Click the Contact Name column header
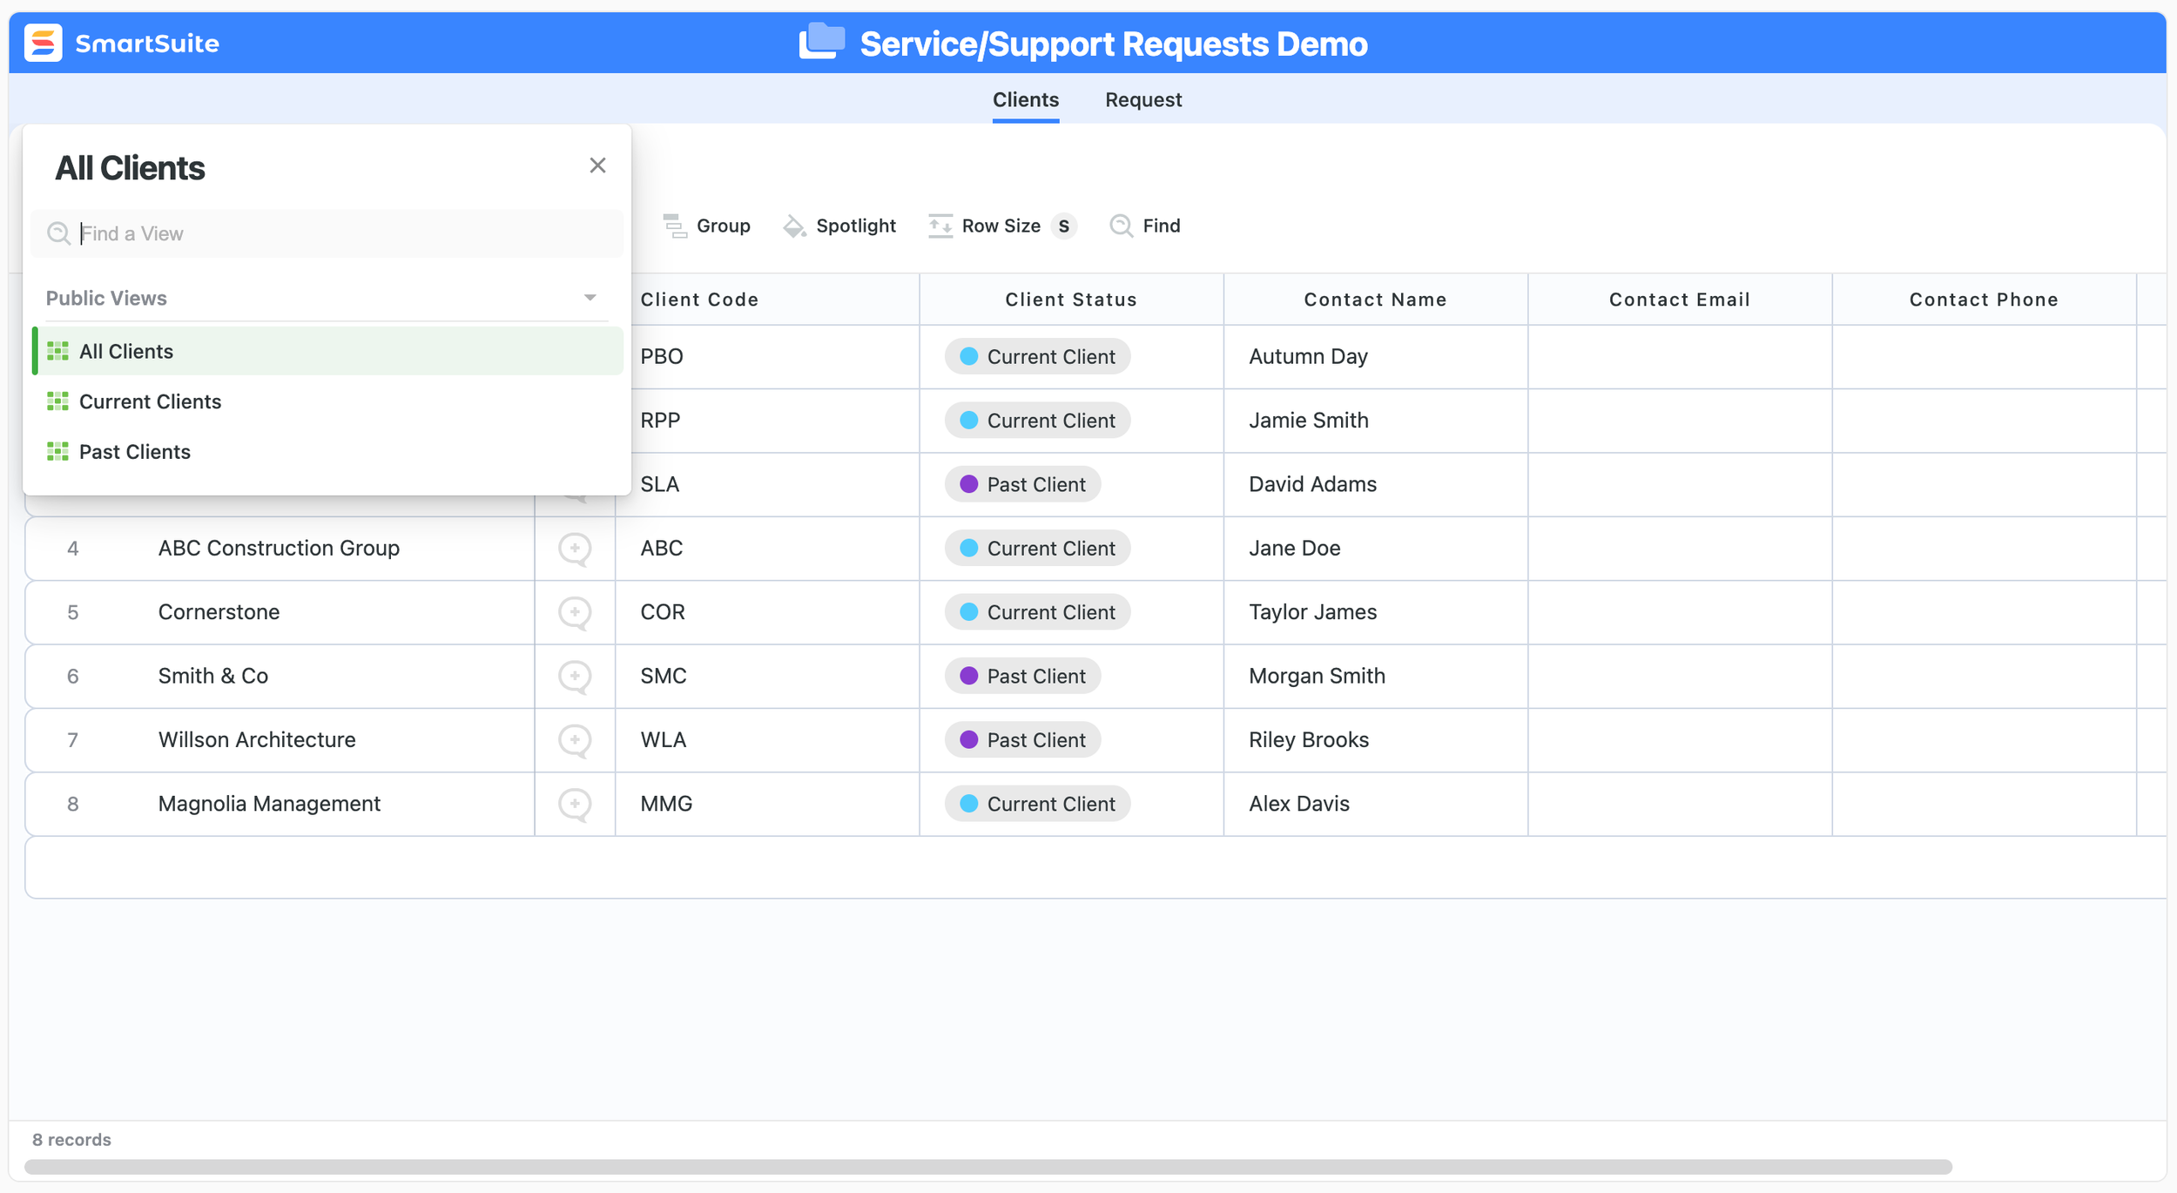This screenshot has height=1193, width=2177. pos(1375,300)
